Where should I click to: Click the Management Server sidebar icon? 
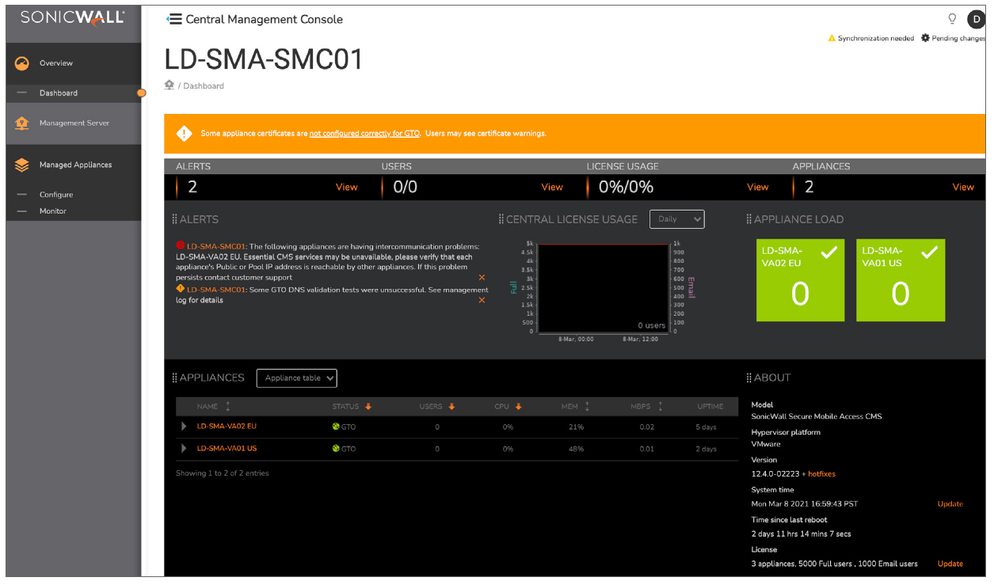tap(22, 123)
